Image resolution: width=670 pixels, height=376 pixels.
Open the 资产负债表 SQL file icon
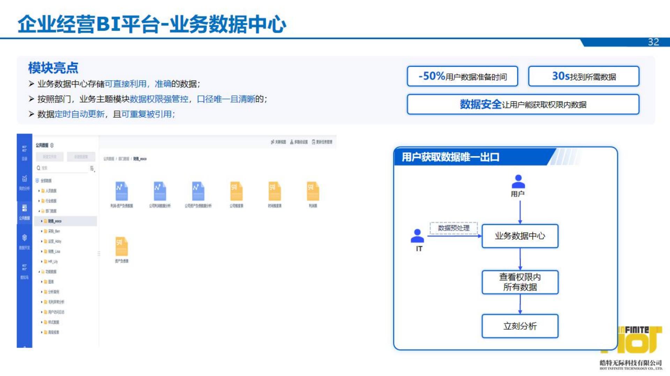coord(121,246)
